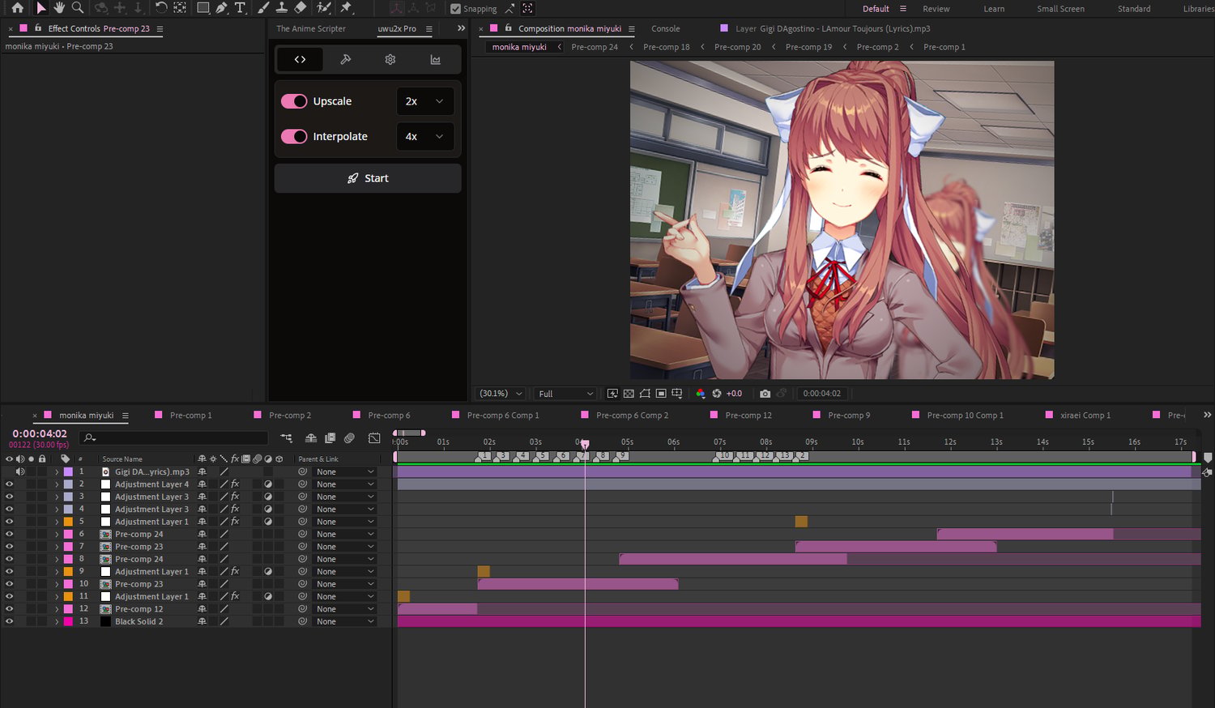
Task: Click the Start button
Action: pos(368,178)
